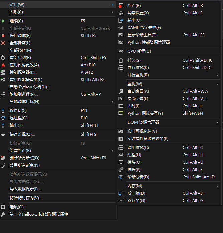The width and height of the screenshot is (223, 233).
Task: Open Python 性能资源管理器
Action: (x=169, y=42)
